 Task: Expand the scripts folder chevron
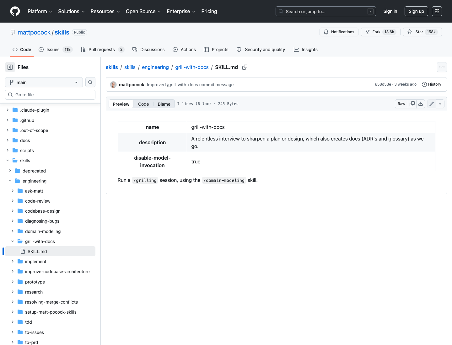coord(8,151)
